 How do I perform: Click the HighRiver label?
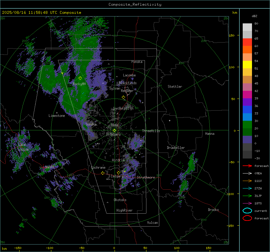coord(124,210)
